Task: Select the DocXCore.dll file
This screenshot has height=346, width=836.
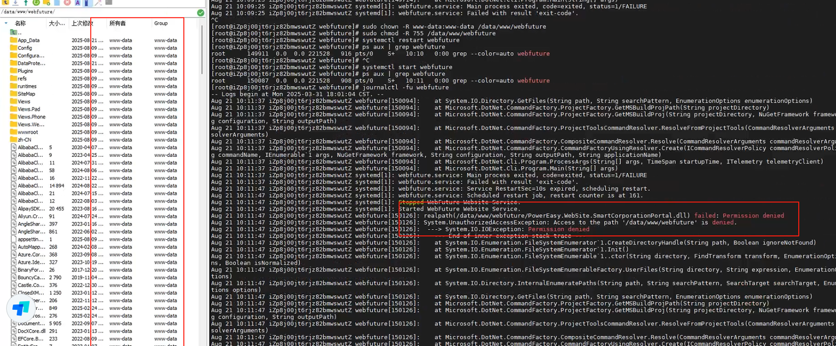Action: [31, 331]
